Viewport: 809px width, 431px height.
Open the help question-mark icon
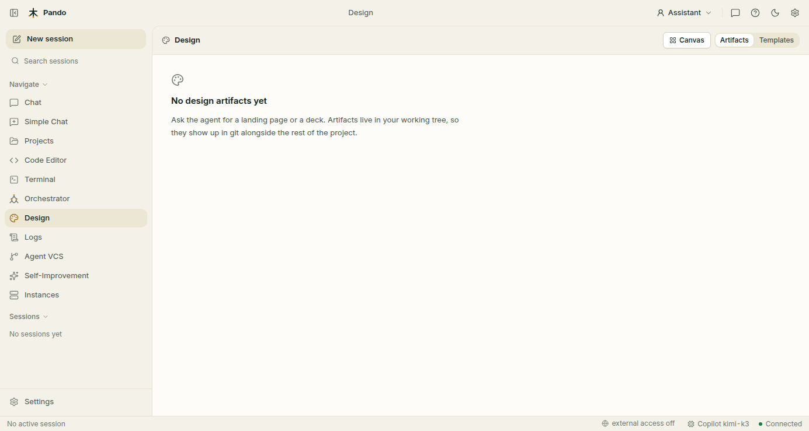click(x=755, y=13)
